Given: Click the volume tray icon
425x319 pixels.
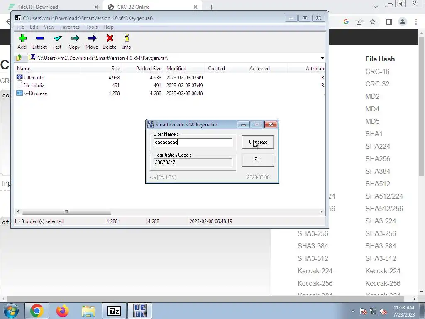Looking at the screenshot, I should pyautogui.click(x=383, y=312).
